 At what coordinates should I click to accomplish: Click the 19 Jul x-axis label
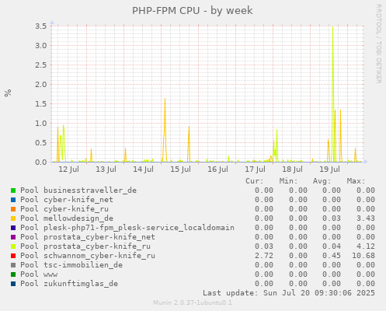(329, 169)
